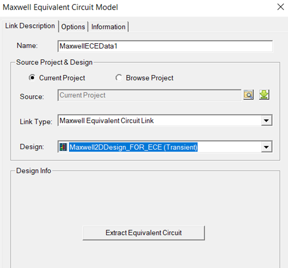
Task: Click the green download arrow icon
Action: pyautogui.click(x=264, y=95)
